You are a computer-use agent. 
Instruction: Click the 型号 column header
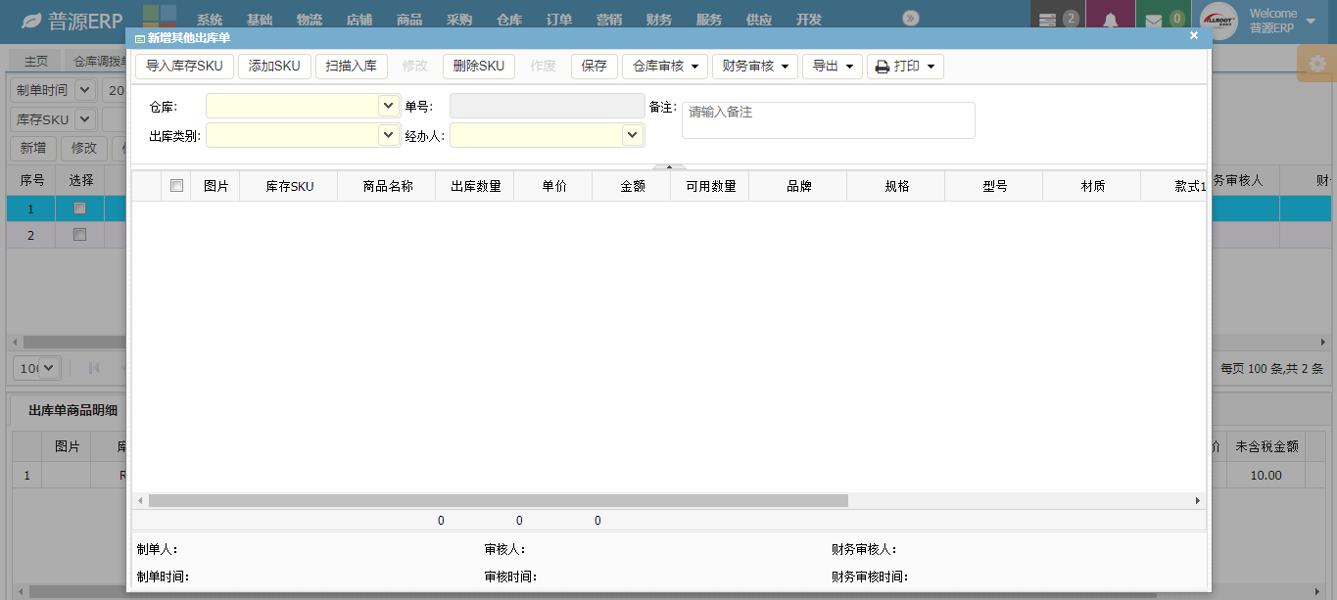pyautogui.click(x=994, y=186)
